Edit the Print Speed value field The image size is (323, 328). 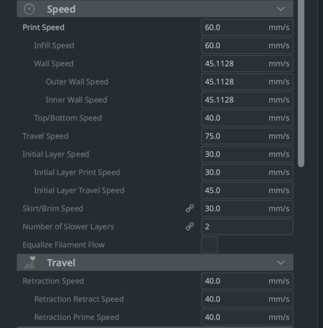click(x=247, y=28)
